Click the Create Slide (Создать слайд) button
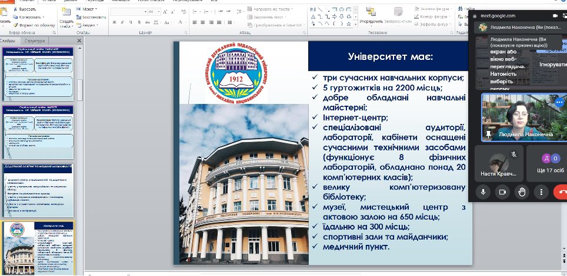Viewport: 567px width, 276px height. 66,18
